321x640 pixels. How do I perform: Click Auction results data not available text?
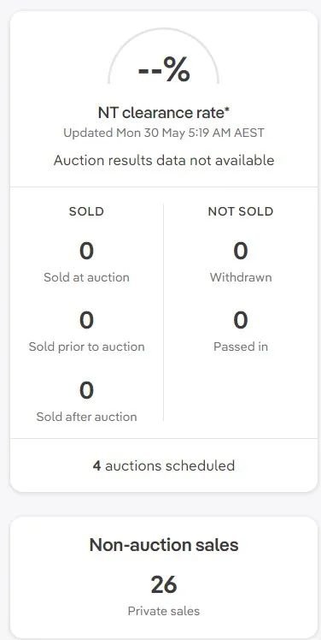tap(164, 160)
